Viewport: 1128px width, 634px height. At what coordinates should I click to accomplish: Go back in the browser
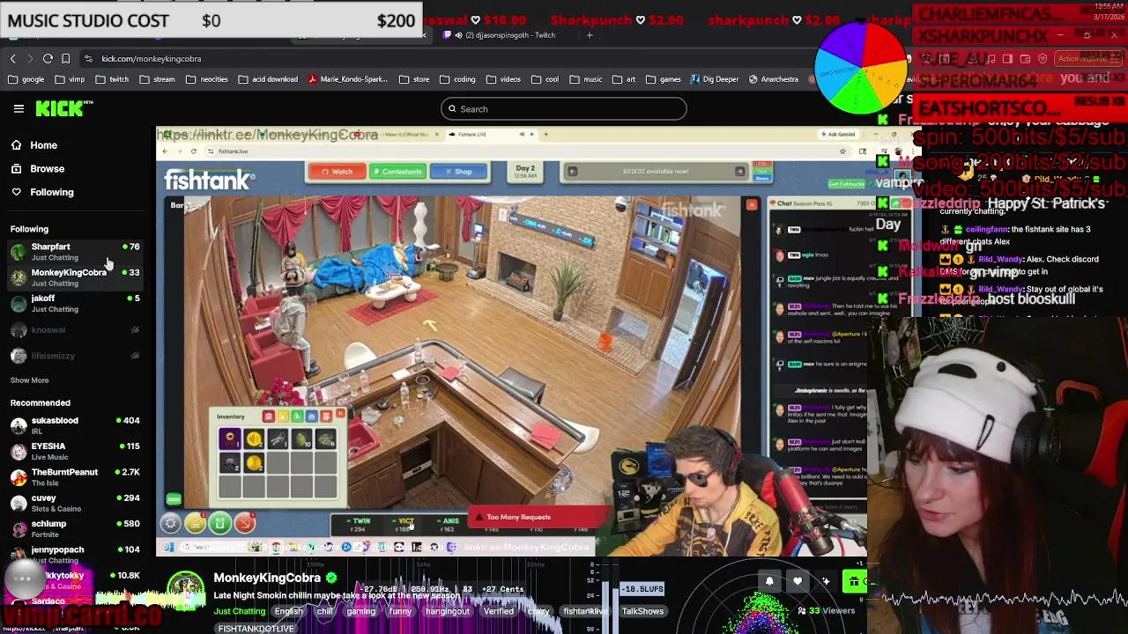(12, 58)
